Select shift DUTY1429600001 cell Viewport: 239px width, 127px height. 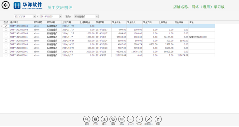[21, 37]
